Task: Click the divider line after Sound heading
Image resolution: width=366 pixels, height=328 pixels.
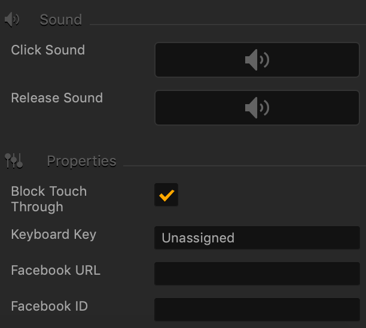Action: [x=228, y=25]
